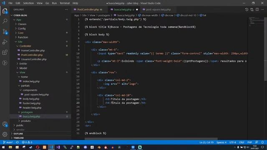Click the feedback icon in status bar
Image resolution: width=267 pixels, height=150 pixels.
(257, 142)
